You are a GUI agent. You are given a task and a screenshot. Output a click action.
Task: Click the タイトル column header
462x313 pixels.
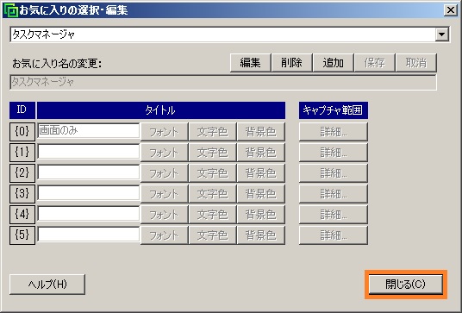161,110
